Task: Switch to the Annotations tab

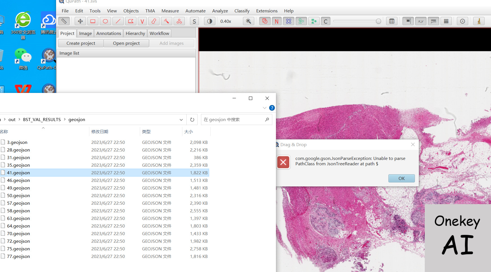Action: tap(109, 33)
